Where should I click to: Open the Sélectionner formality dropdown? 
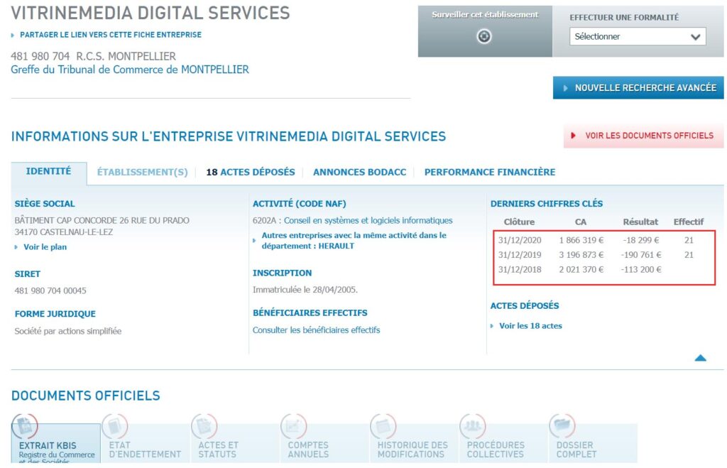(637, 37)
